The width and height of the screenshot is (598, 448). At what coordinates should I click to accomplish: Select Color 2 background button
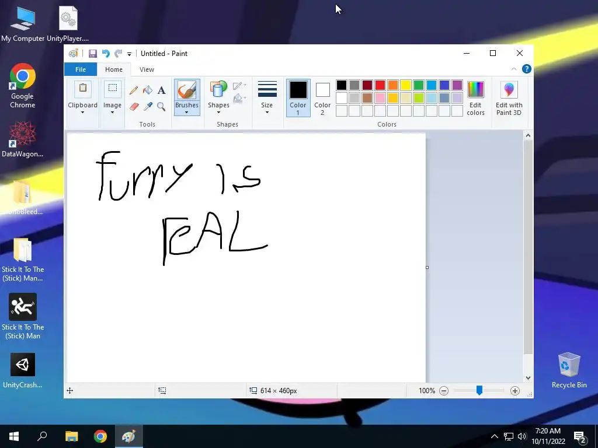tap(322, 98)
